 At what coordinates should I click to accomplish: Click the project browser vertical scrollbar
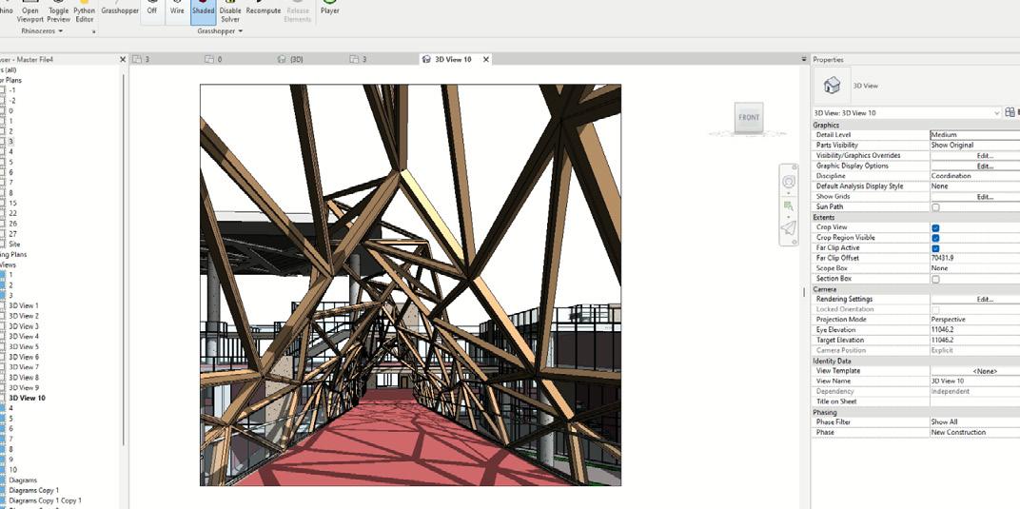123,258
